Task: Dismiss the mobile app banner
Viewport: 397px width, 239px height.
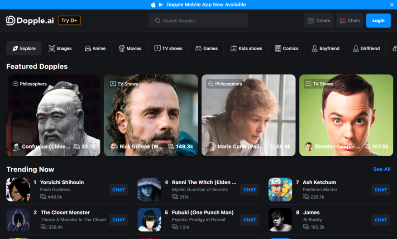Action: click(x=392, y=5)
